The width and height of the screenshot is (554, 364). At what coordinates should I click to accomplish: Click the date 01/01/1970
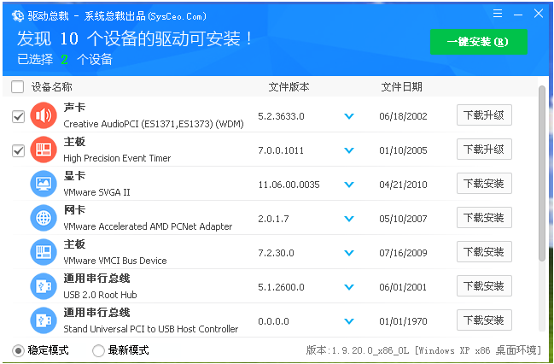pyautogui.click(x=403, y=321)
